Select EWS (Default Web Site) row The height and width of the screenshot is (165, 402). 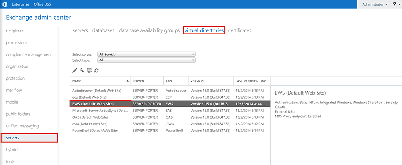[170, 104]
